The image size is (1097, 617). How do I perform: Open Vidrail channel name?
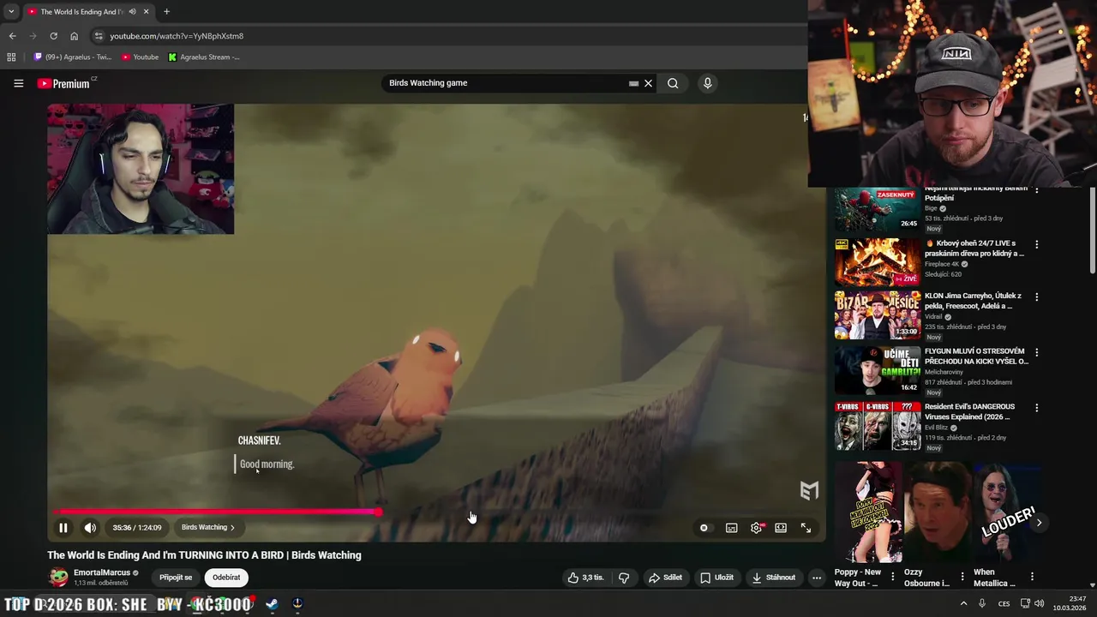[934, 316]
